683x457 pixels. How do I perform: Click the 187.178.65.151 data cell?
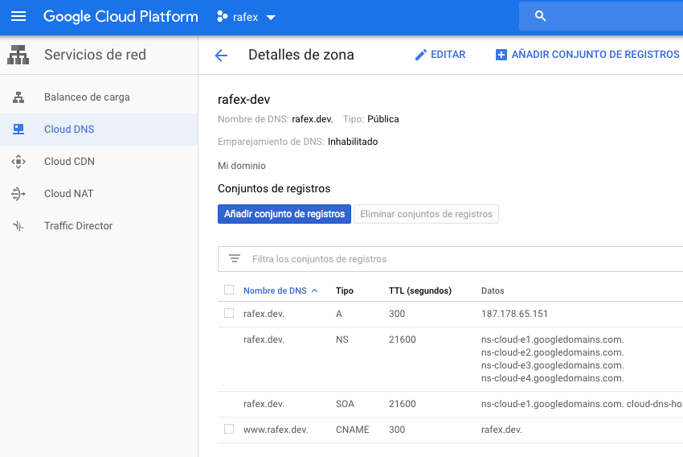point(514,314)
